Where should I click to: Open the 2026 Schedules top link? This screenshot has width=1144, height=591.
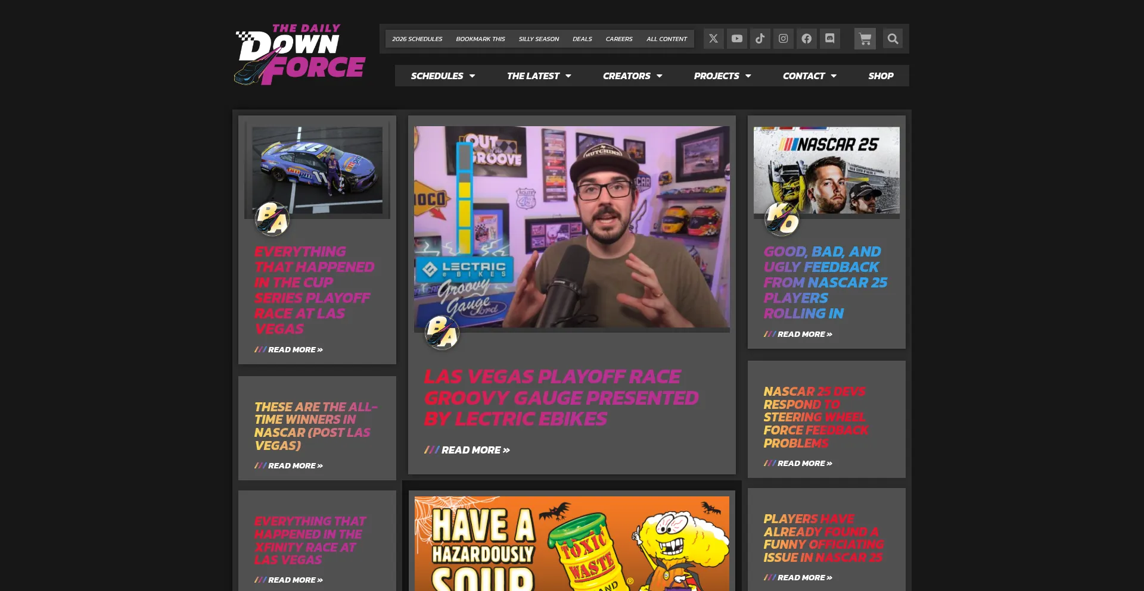417,39
